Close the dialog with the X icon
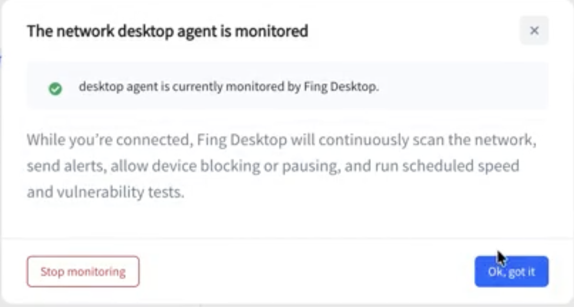Screen dimensions: 574x307 534,31
